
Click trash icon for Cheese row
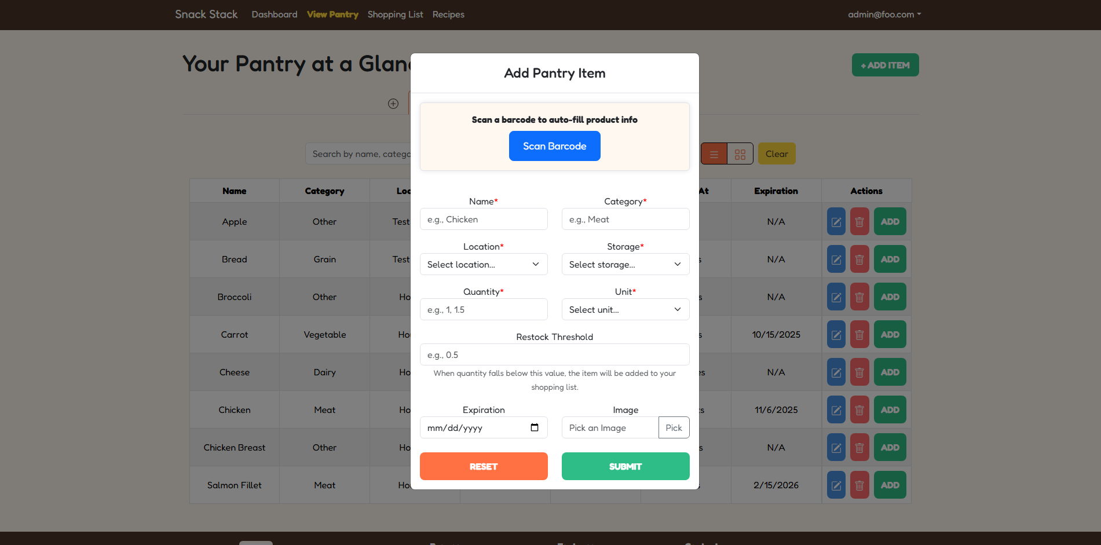(859, 372)
